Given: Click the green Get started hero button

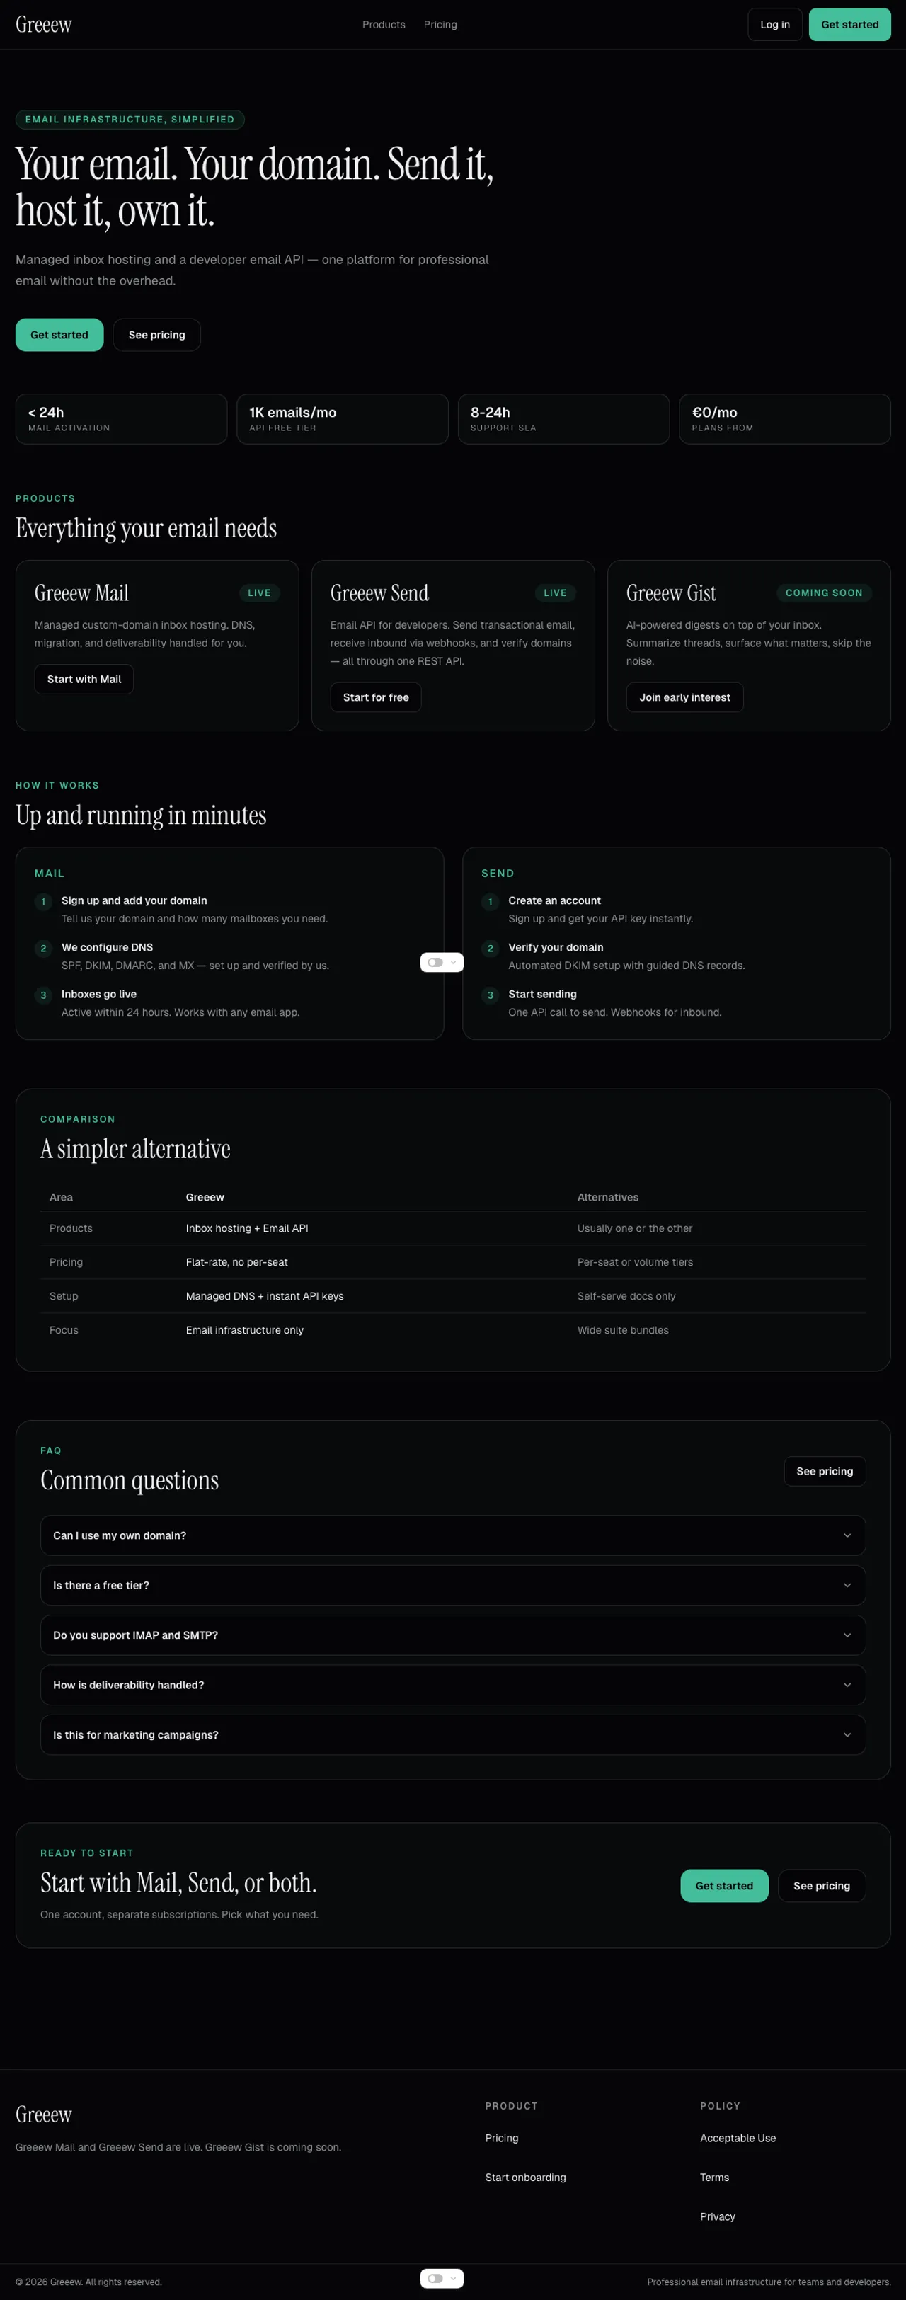Looking at the screenshot, I should 59,335.
